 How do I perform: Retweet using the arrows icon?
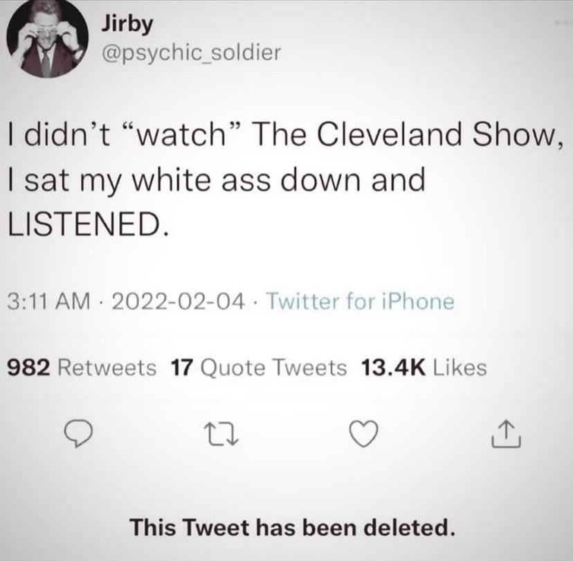tap(221, 434)
